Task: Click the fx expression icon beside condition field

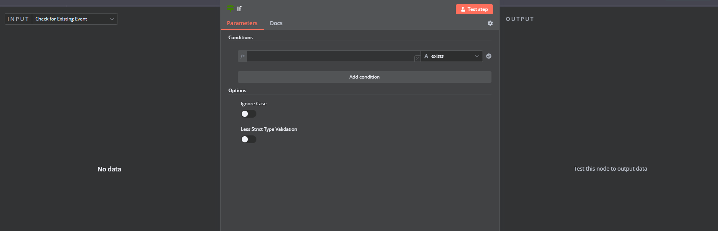Action: (x=242, y=56)
